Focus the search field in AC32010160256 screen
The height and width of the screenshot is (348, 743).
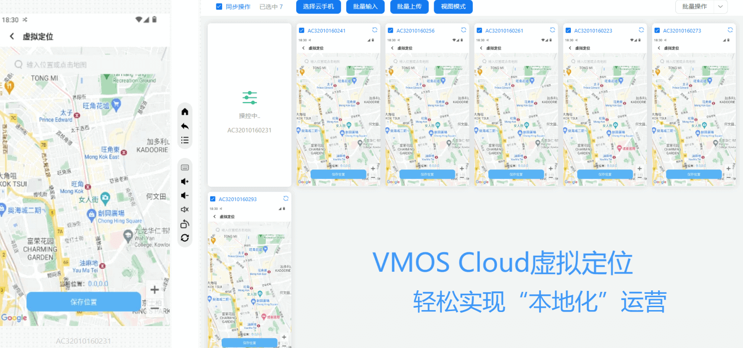427,61
